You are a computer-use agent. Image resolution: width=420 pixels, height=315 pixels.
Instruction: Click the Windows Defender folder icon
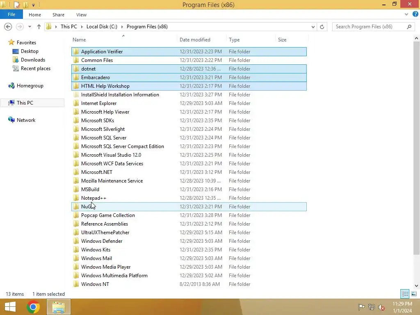tap(76, 241)
